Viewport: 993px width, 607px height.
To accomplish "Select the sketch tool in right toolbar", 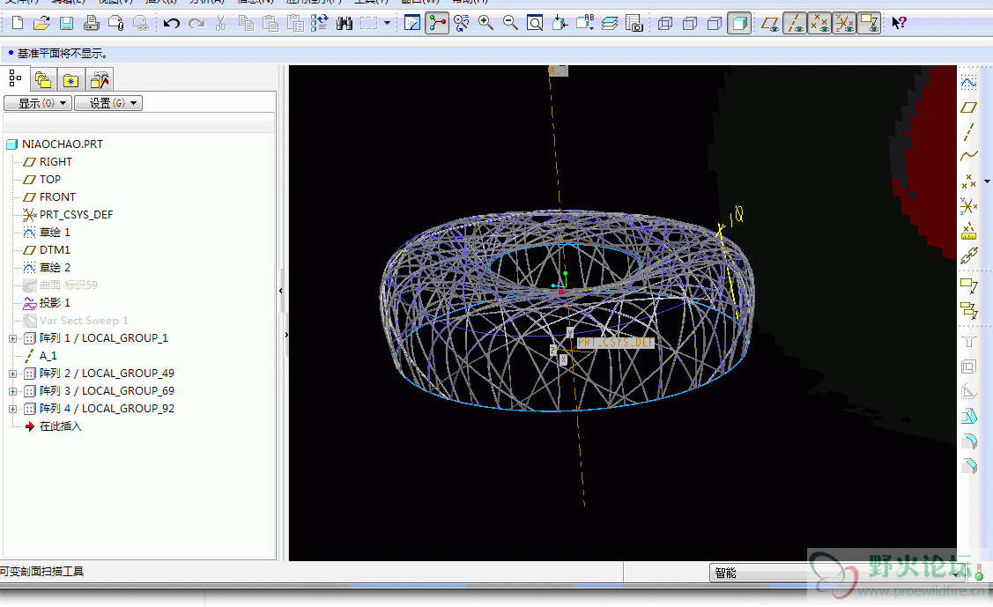I will pyautogui.click(x=968, y=82).
